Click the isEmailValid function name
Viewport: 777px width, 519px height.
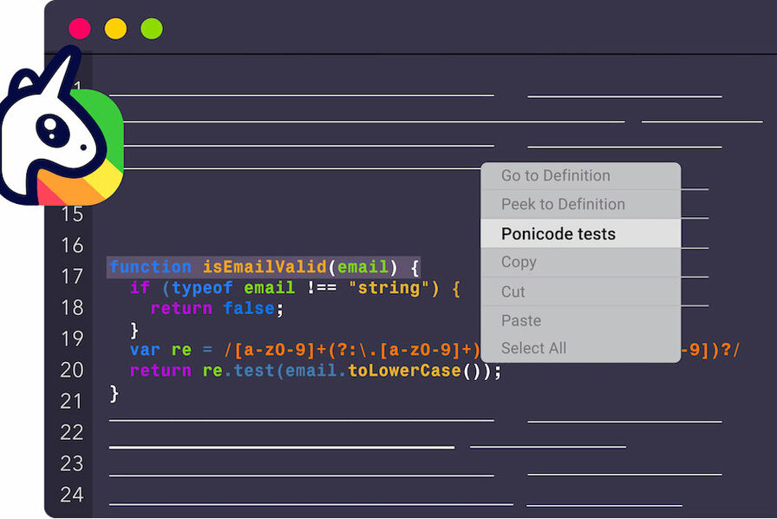click(x=264, y=267)
